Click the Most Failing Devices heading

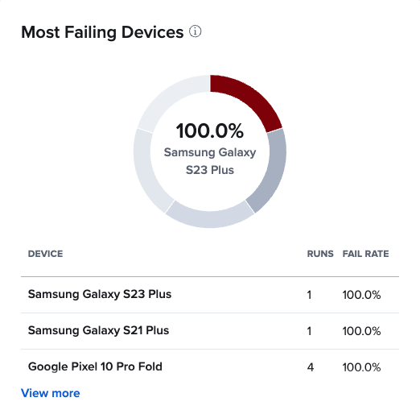(102, 32)
